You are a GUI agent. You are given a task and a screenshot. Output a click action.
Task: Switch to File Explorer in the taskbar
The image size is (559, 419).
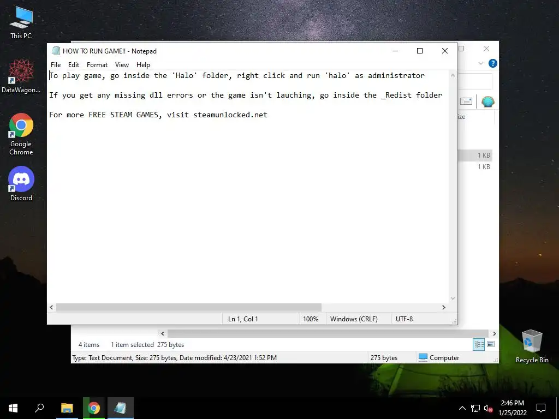pos(67,408)
